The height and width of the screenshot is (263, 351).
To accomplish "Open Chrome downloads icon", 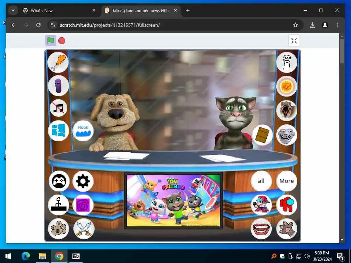I will (313, 25).
